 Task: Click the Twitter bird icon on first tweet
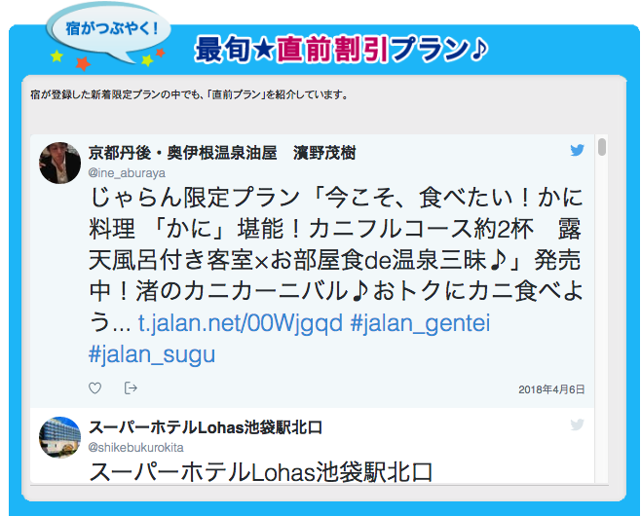click(x=577, y=150)
